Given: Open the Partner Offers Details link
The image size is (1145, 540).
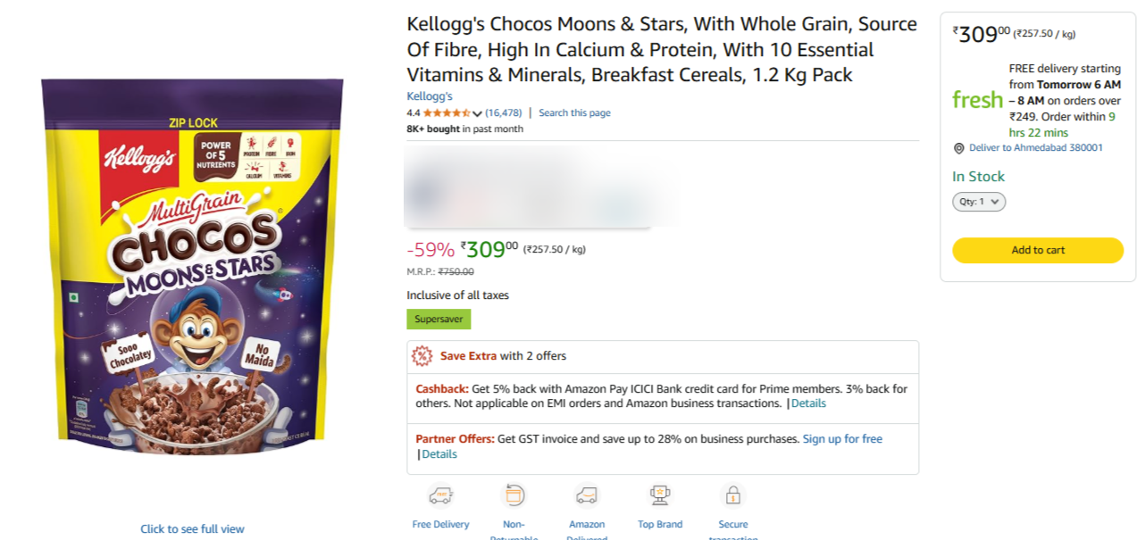Looking at the screenshot, I should coord(439,454).
